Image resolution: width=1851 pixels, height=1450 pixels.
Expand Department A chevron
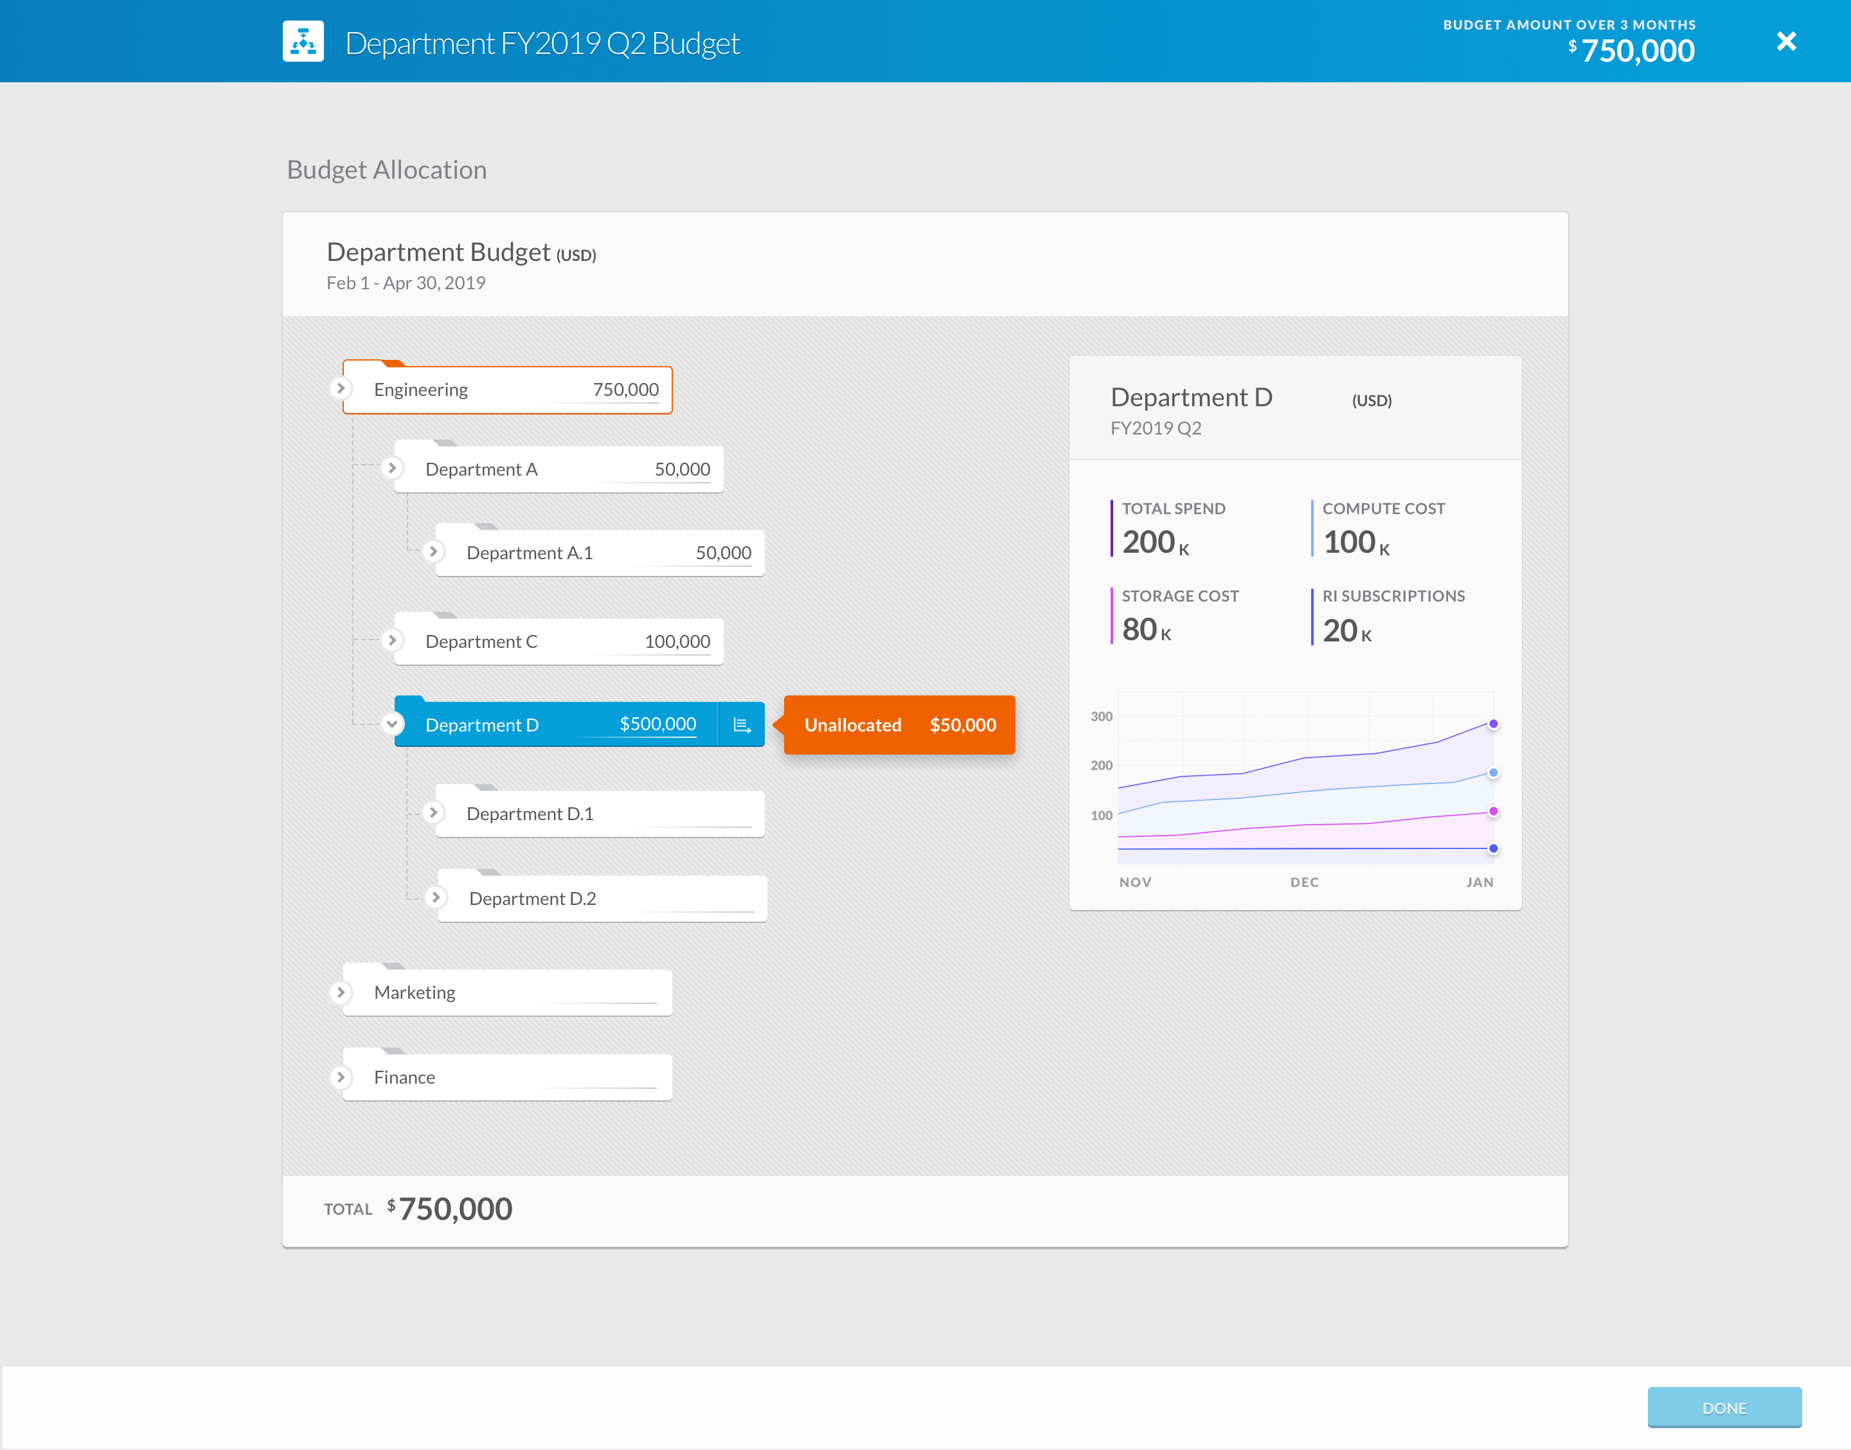[x=392, y=469]
